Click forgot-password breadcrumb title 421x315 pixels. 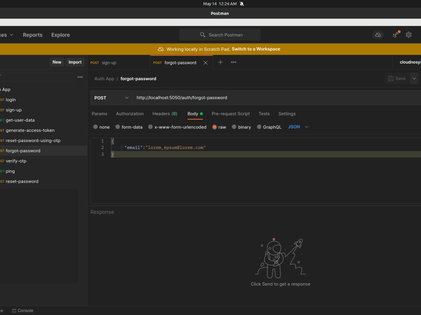pos(138,79)
